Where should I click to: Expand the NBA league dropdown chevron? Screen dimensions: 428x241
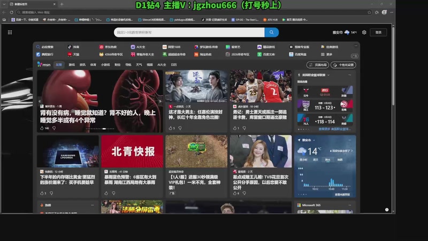328,75
